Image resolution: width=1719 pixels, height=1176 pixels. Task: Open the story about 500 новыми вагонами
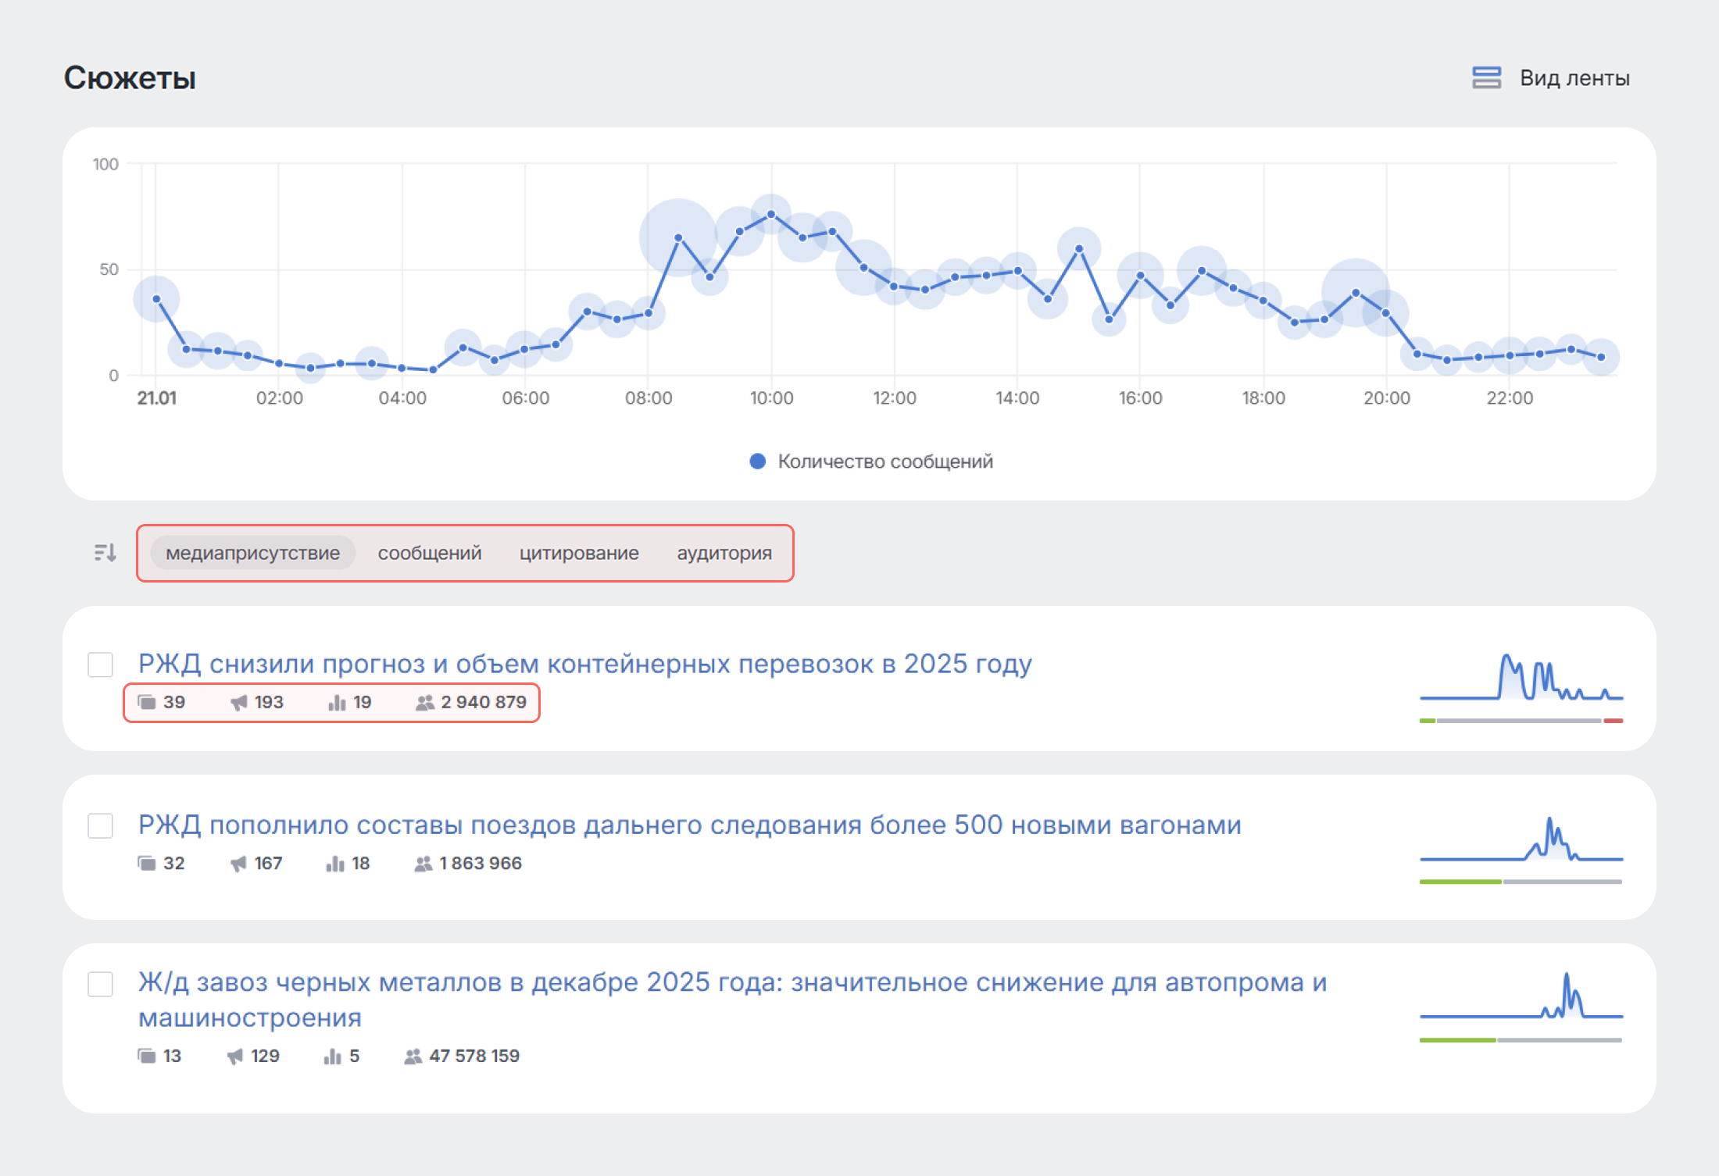tap(690, 825)
